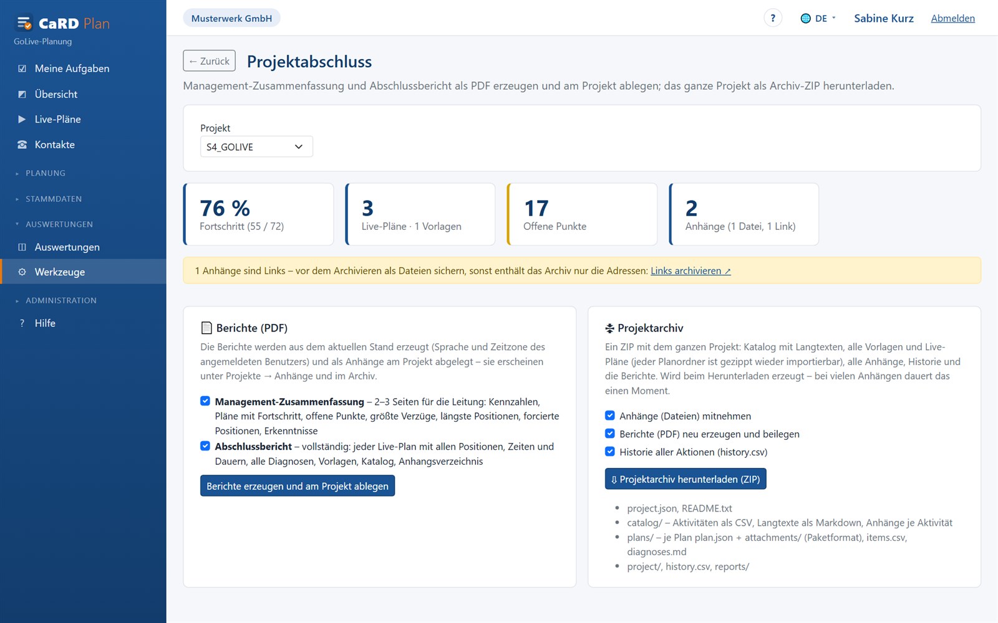Open Live-Pläne from the sidebar
Screen dimensions: 998x623
pos(83,119)
